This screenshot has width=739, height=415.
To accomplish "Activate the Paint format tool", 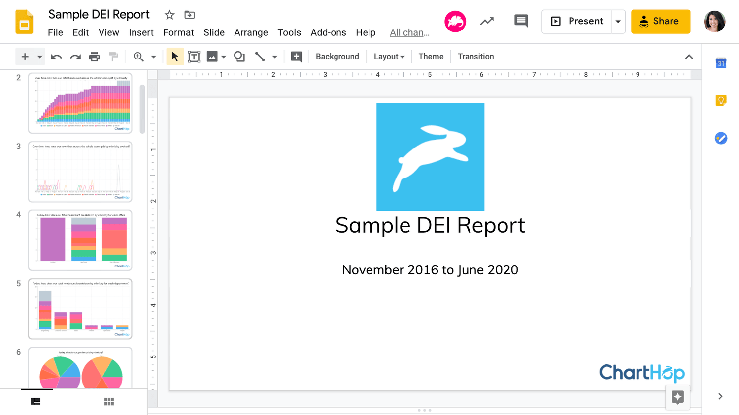I will pyautogui.click(x=113, y=56).
